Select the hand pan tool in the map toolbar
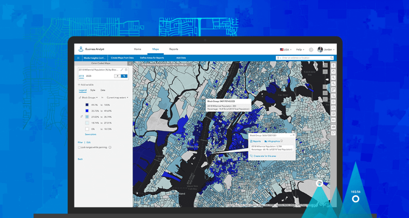This screenshot has width=409, height=218. [334, 71]
